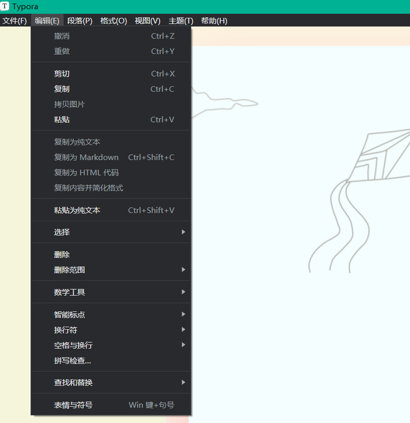410x423 pixels.
Task: Open 表情与符号 picker
Action: tap(111, 405)
